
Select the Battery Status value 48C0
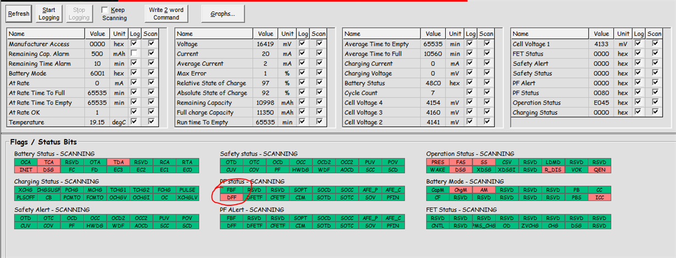pyautogui.click(x=434, y=83)
